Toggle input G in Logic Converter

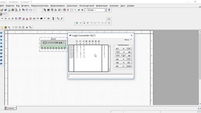coord(95,41)
